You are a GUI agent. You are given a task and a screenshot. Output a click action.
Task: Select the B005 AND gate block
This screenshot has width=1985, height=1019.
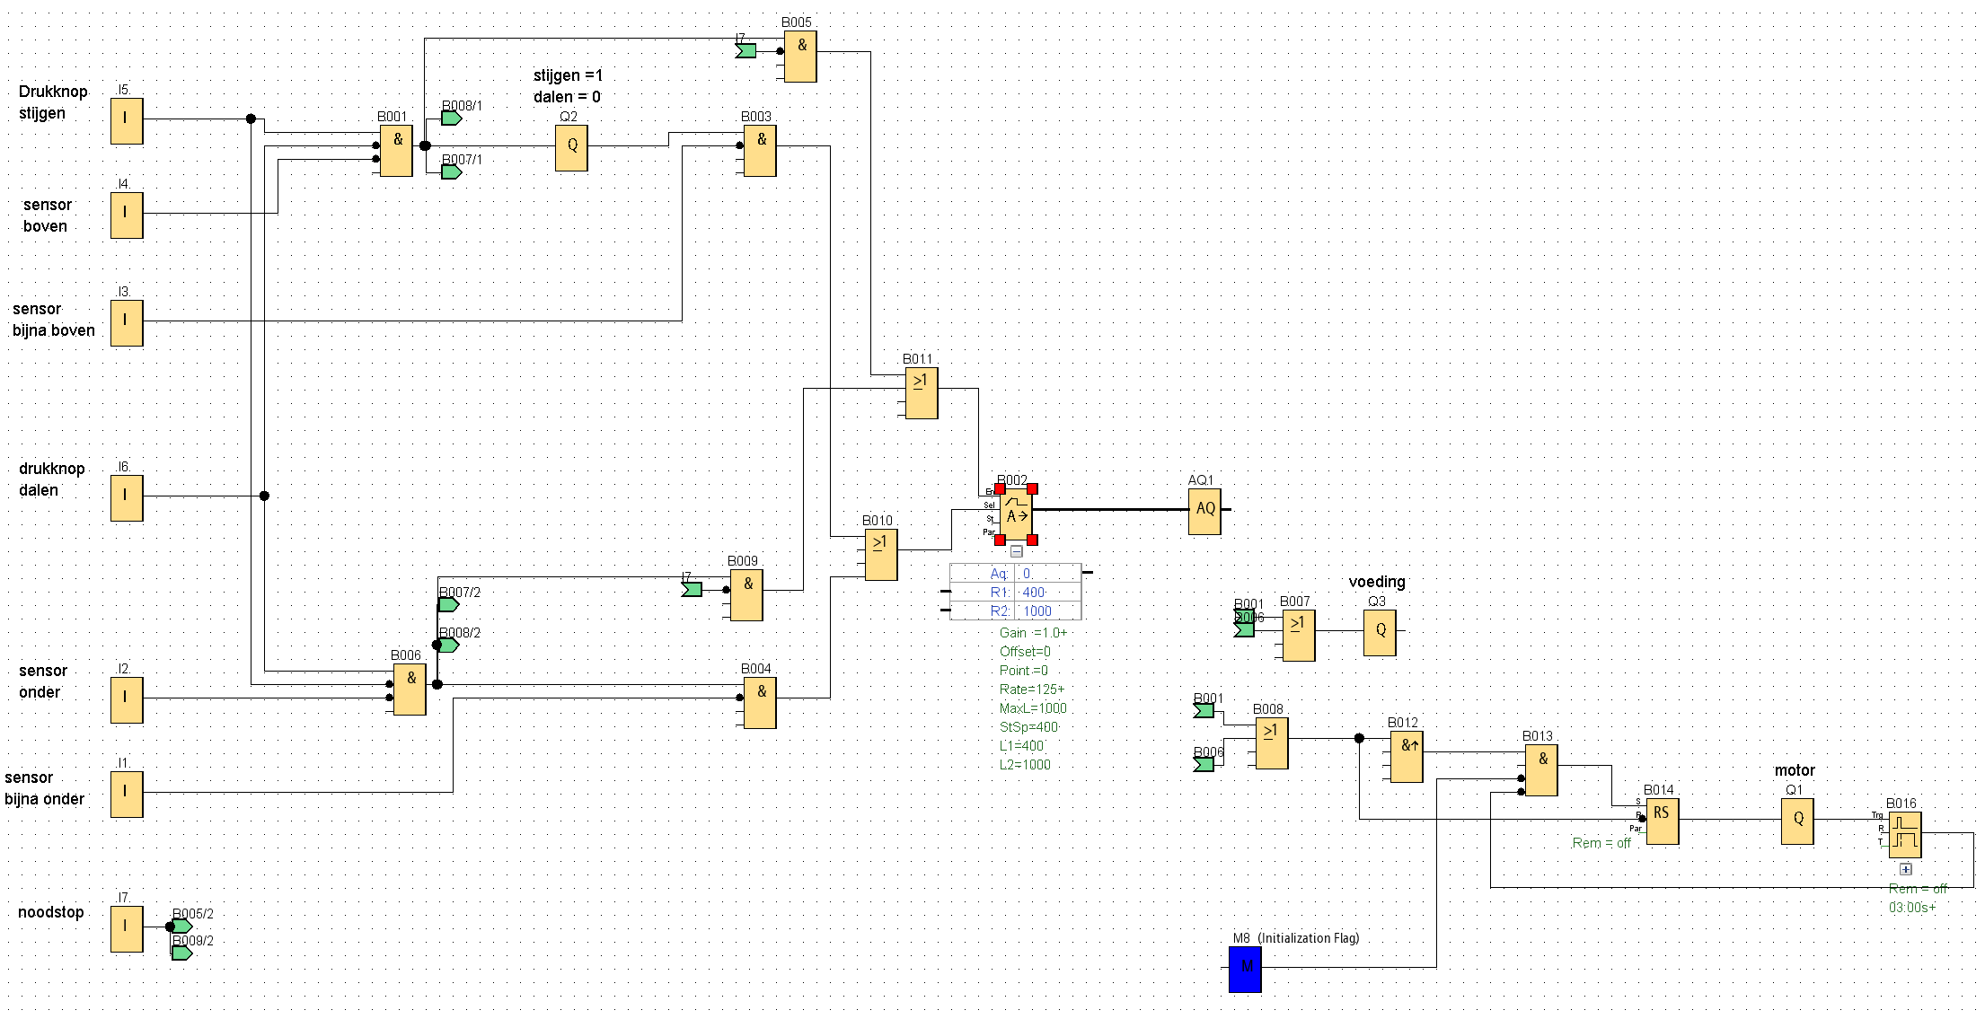(800, 56)
